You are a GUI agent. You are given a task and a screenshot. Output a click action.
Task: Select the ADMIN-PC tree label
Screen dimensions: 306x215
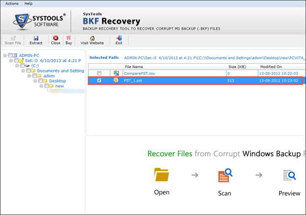pos(29,55)
